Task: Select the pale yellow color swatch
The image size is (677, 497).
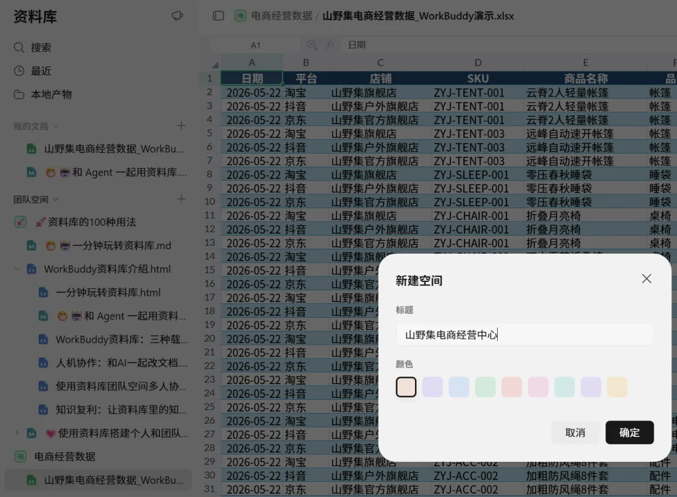Action: coord(617,387)
